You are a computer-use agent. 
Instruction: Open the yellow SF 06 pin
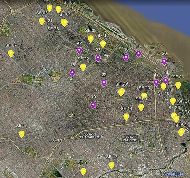178,85
